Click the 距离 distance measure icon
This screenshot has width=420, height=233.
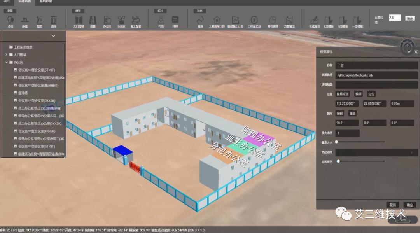pos(25,20)
